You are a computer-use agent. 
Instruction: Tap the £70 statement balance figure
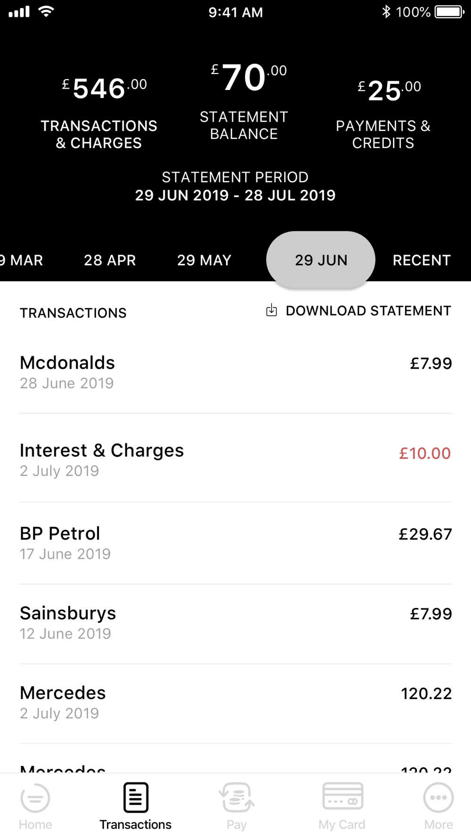(x=244, y=78)
